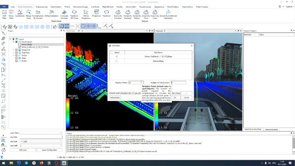Toggle Trajectory layer visibility checkbox
295x166 pixels.
[17, 53]
